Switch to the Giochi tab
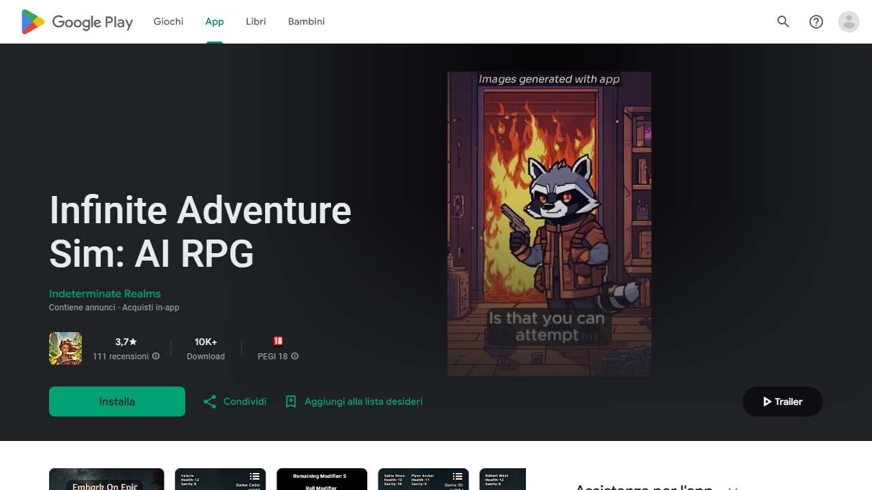 coord(168,21)
